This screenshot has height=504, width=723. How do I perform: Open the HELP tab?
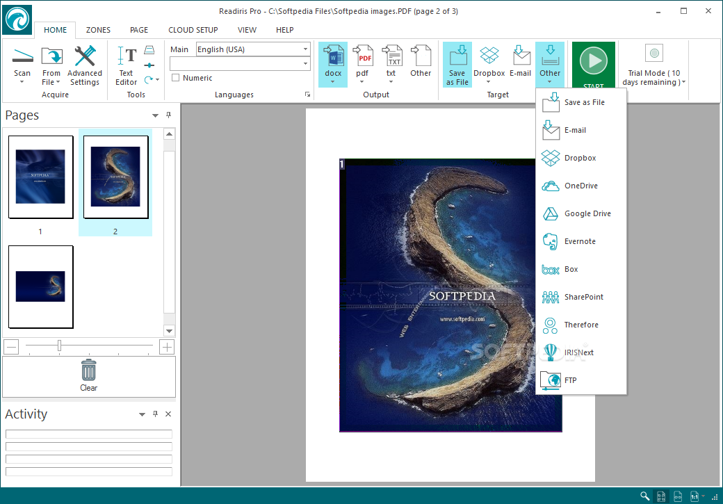[285, 30]
